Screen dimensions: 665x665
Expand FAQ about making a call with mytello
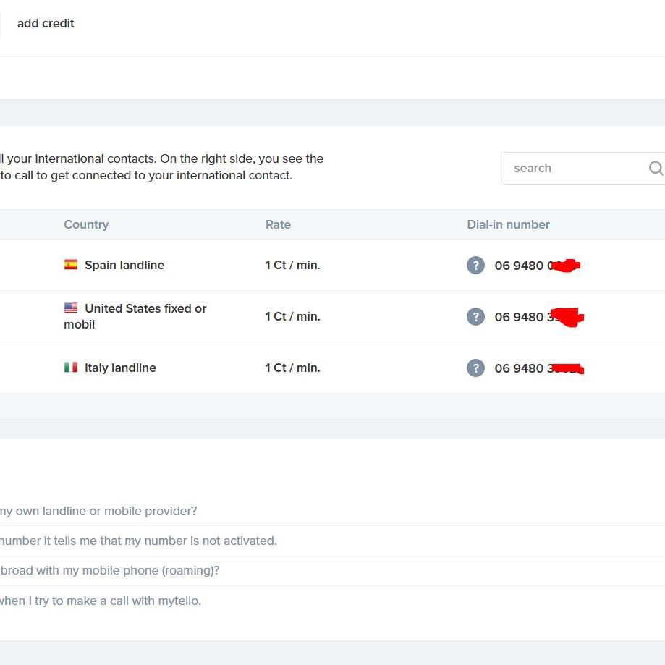100,601
